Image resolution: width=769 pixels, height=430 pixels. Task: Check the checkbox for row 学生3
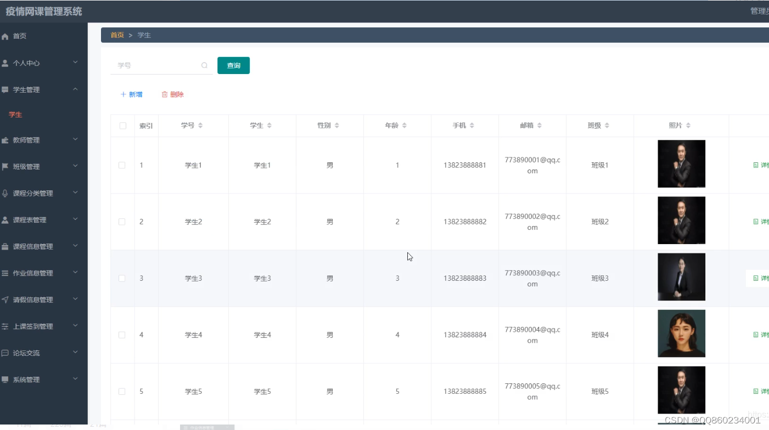pyautogui.click(x=122, y=278)
